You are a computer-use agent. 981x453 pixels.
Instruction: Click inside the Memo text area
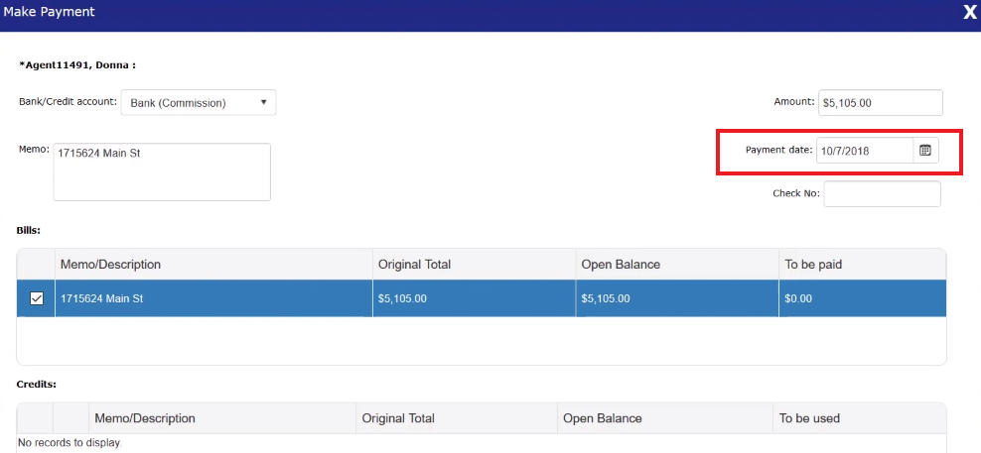162,171
